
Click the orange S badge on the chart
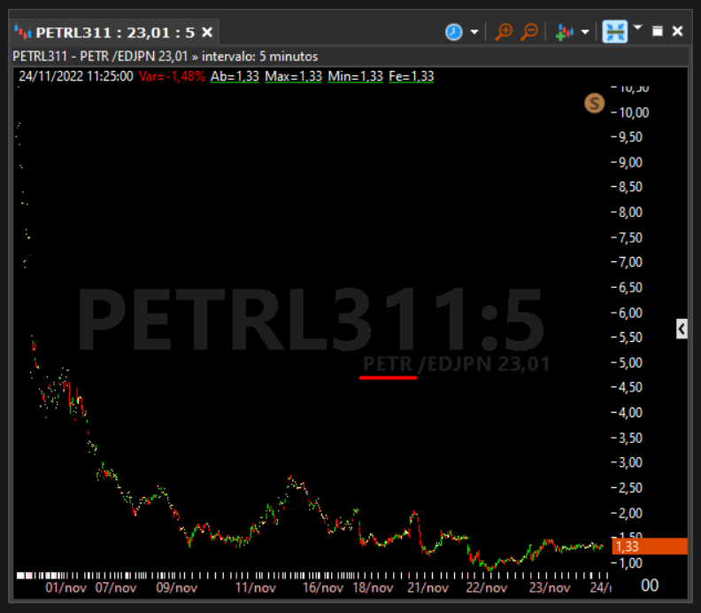click(594, 104)
